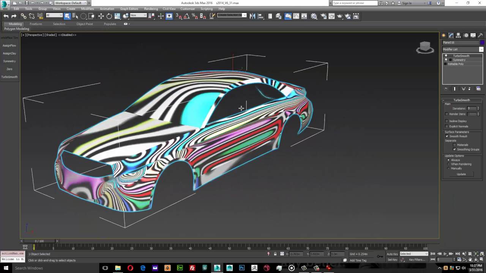
Task: Expand the Symmetry modifier sub-objects
Action: tap(450, 60)
